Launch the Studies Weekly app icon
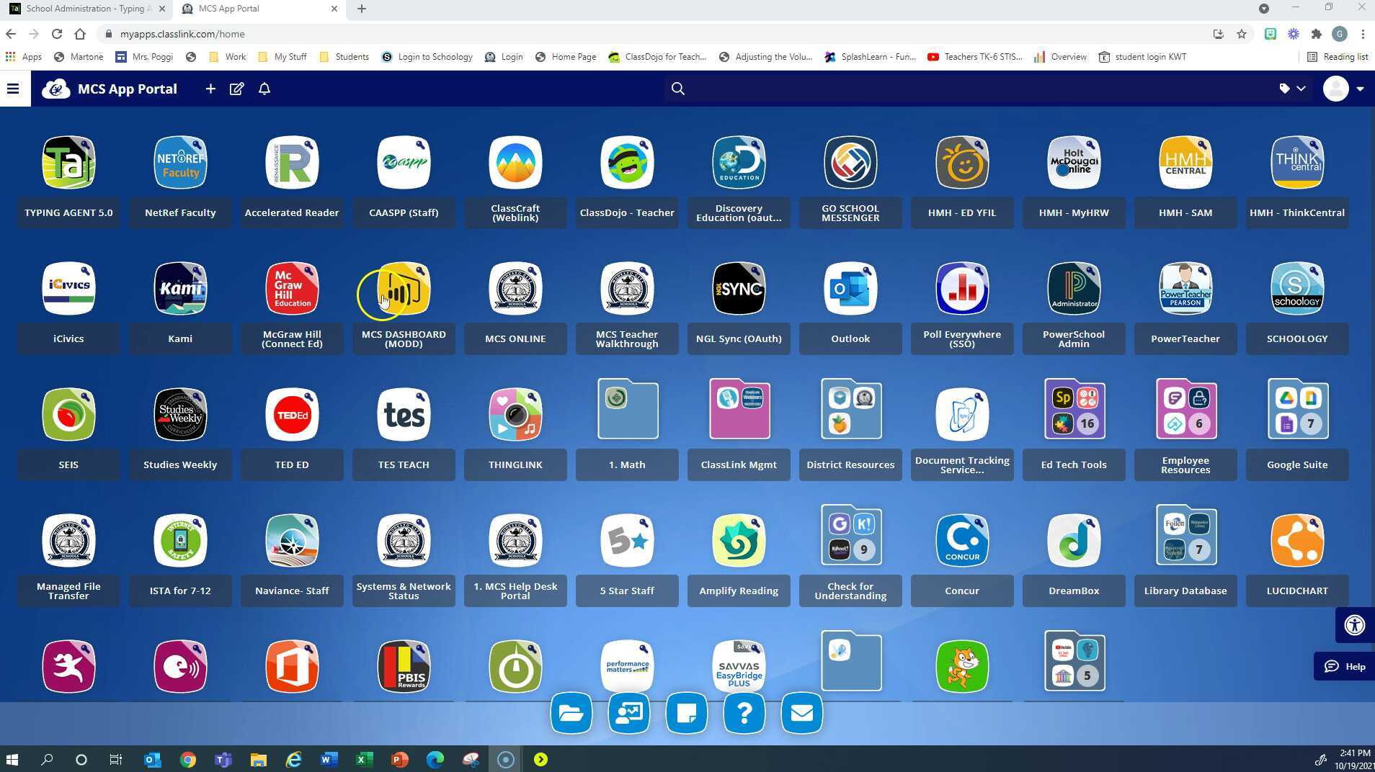The width and height of the screenshot is (1375, 772). [180, 415]
